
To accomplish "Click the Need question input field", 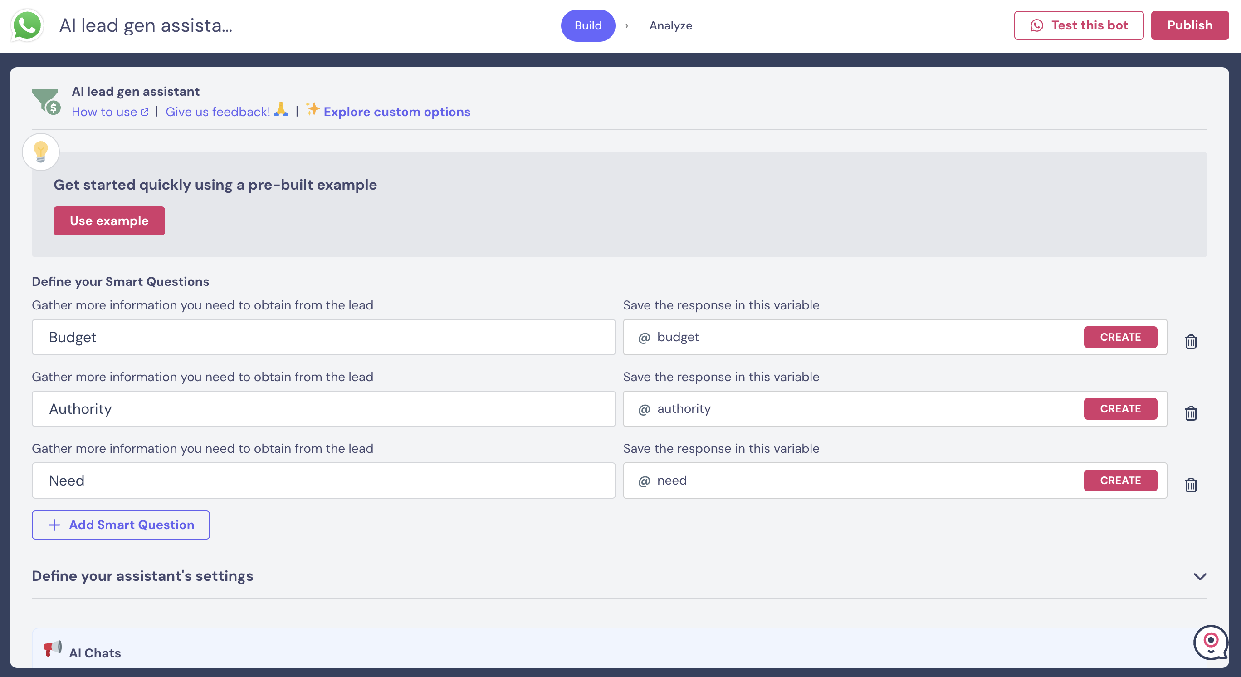I will (x=324, y=481).
